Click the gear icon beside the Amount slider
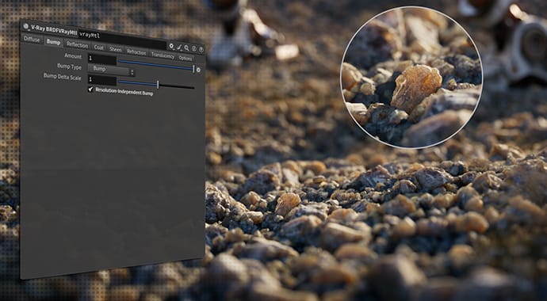The image size is (547, 301). tap(198, 70)
